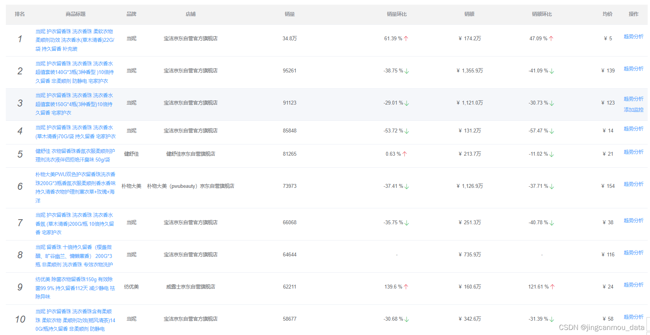650x335 pixels.
Task: Open product title 当妮 草木清香 200G/瓶
Action: 75,223
